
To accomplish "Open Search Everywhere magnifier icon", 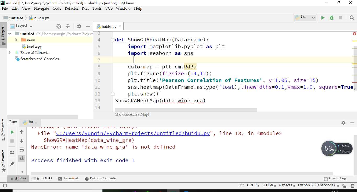I will 352,18.
